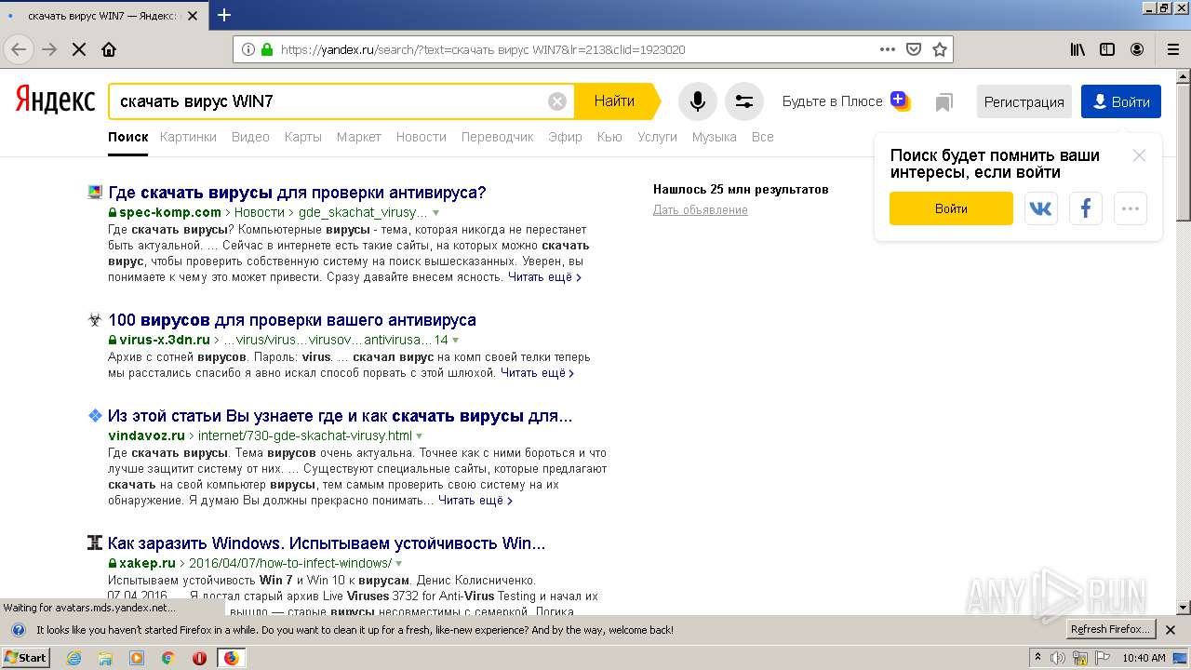
Task: Click the yellow Войти button in popup
Action: [951, 208]
